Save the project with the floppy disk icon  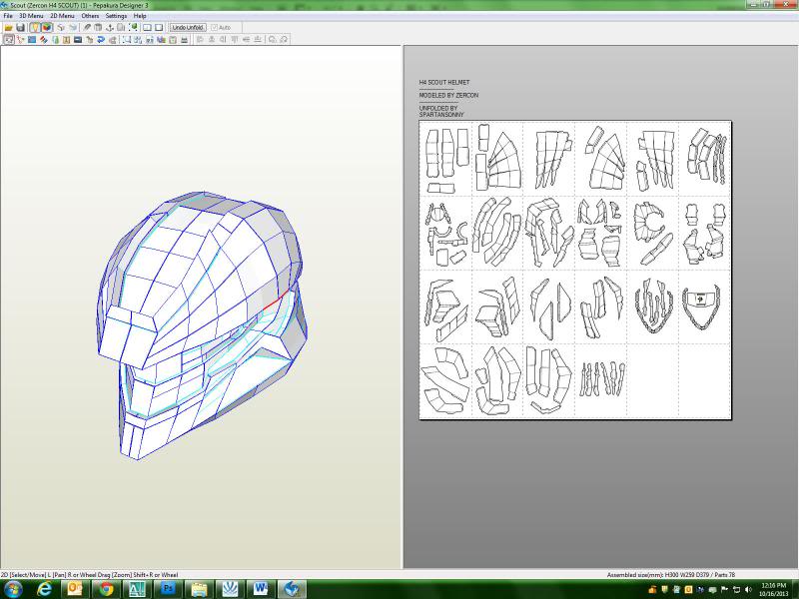point(20,28)
